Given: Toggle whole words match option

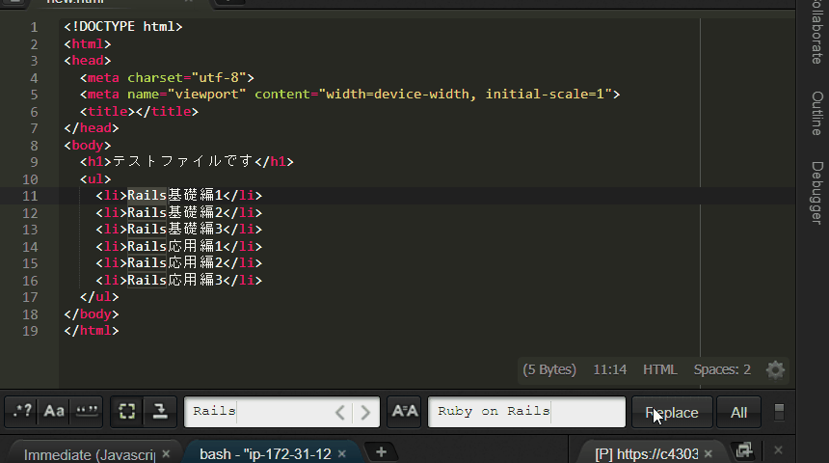Looking at the screenshot, I should click(87, 412).
